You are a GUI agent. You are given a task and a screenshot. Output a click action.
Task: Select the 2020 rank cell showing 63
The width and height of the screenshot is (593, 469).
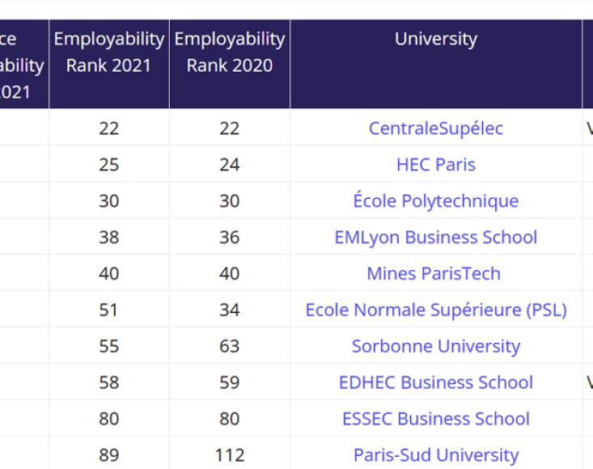(230, 346)
